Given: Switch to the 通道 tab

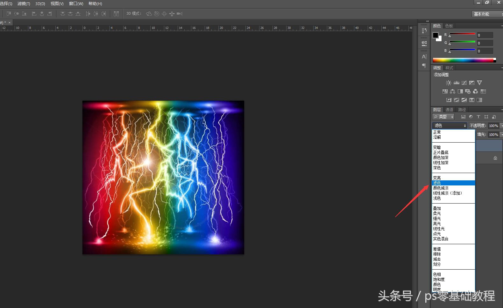Looking at the screenshot, I should coord(449,110).
